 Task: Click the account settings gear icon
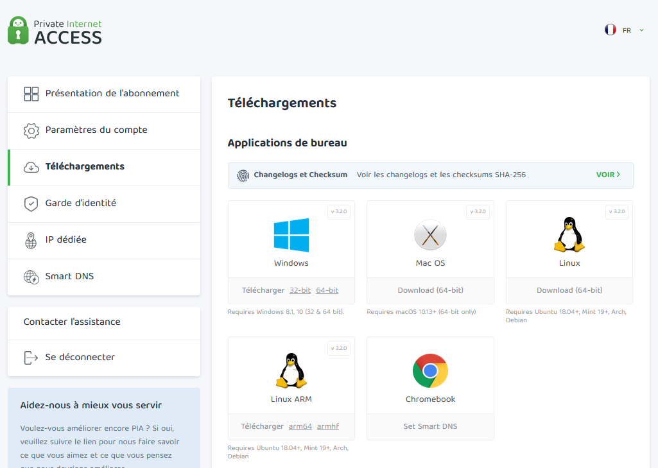[x=31, y=130]
